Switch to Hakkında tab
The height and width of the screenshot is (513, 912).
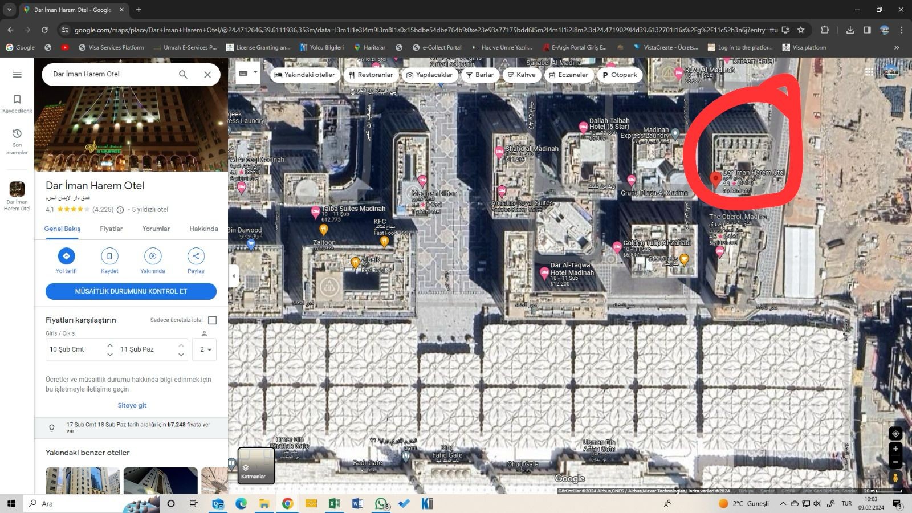pyautogui.click(x=203, y=229)
